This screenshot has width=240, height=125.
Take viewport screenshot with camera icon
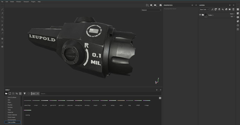pyautogui.click(x=160, y=5)
